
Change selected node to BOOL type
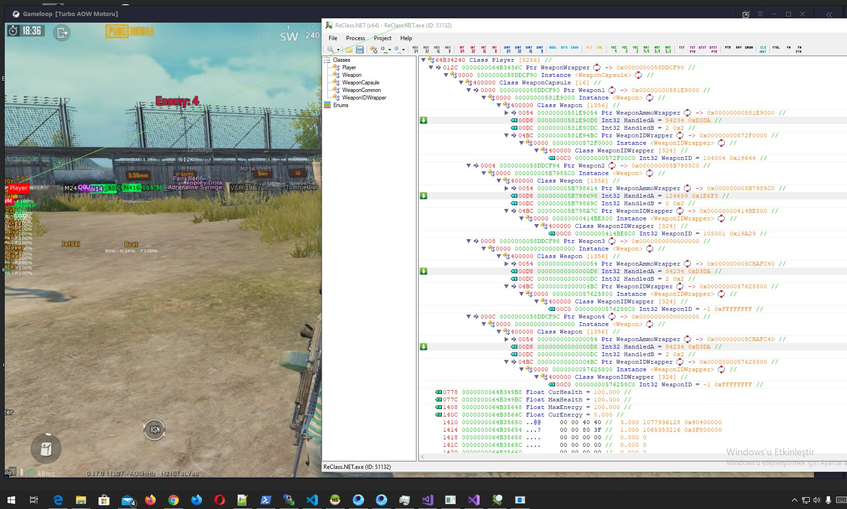[553, 48]
